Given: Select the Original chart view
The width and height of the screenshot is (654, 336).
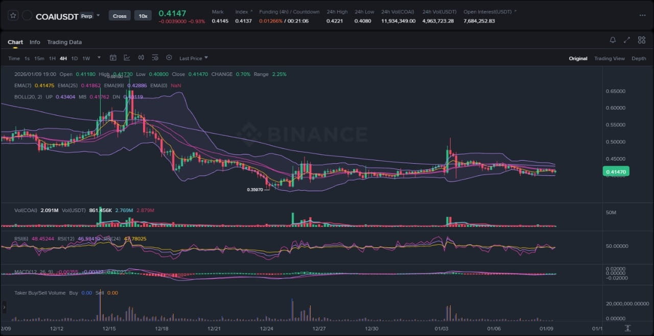Looking at the screenshot, I should (578, 59).
